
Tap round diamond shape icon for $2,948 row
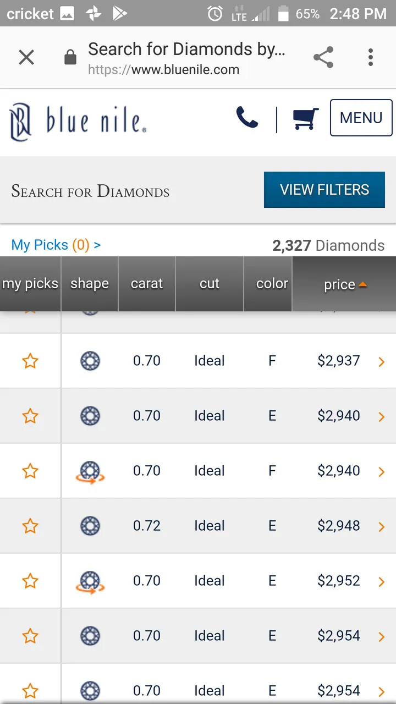90,526
